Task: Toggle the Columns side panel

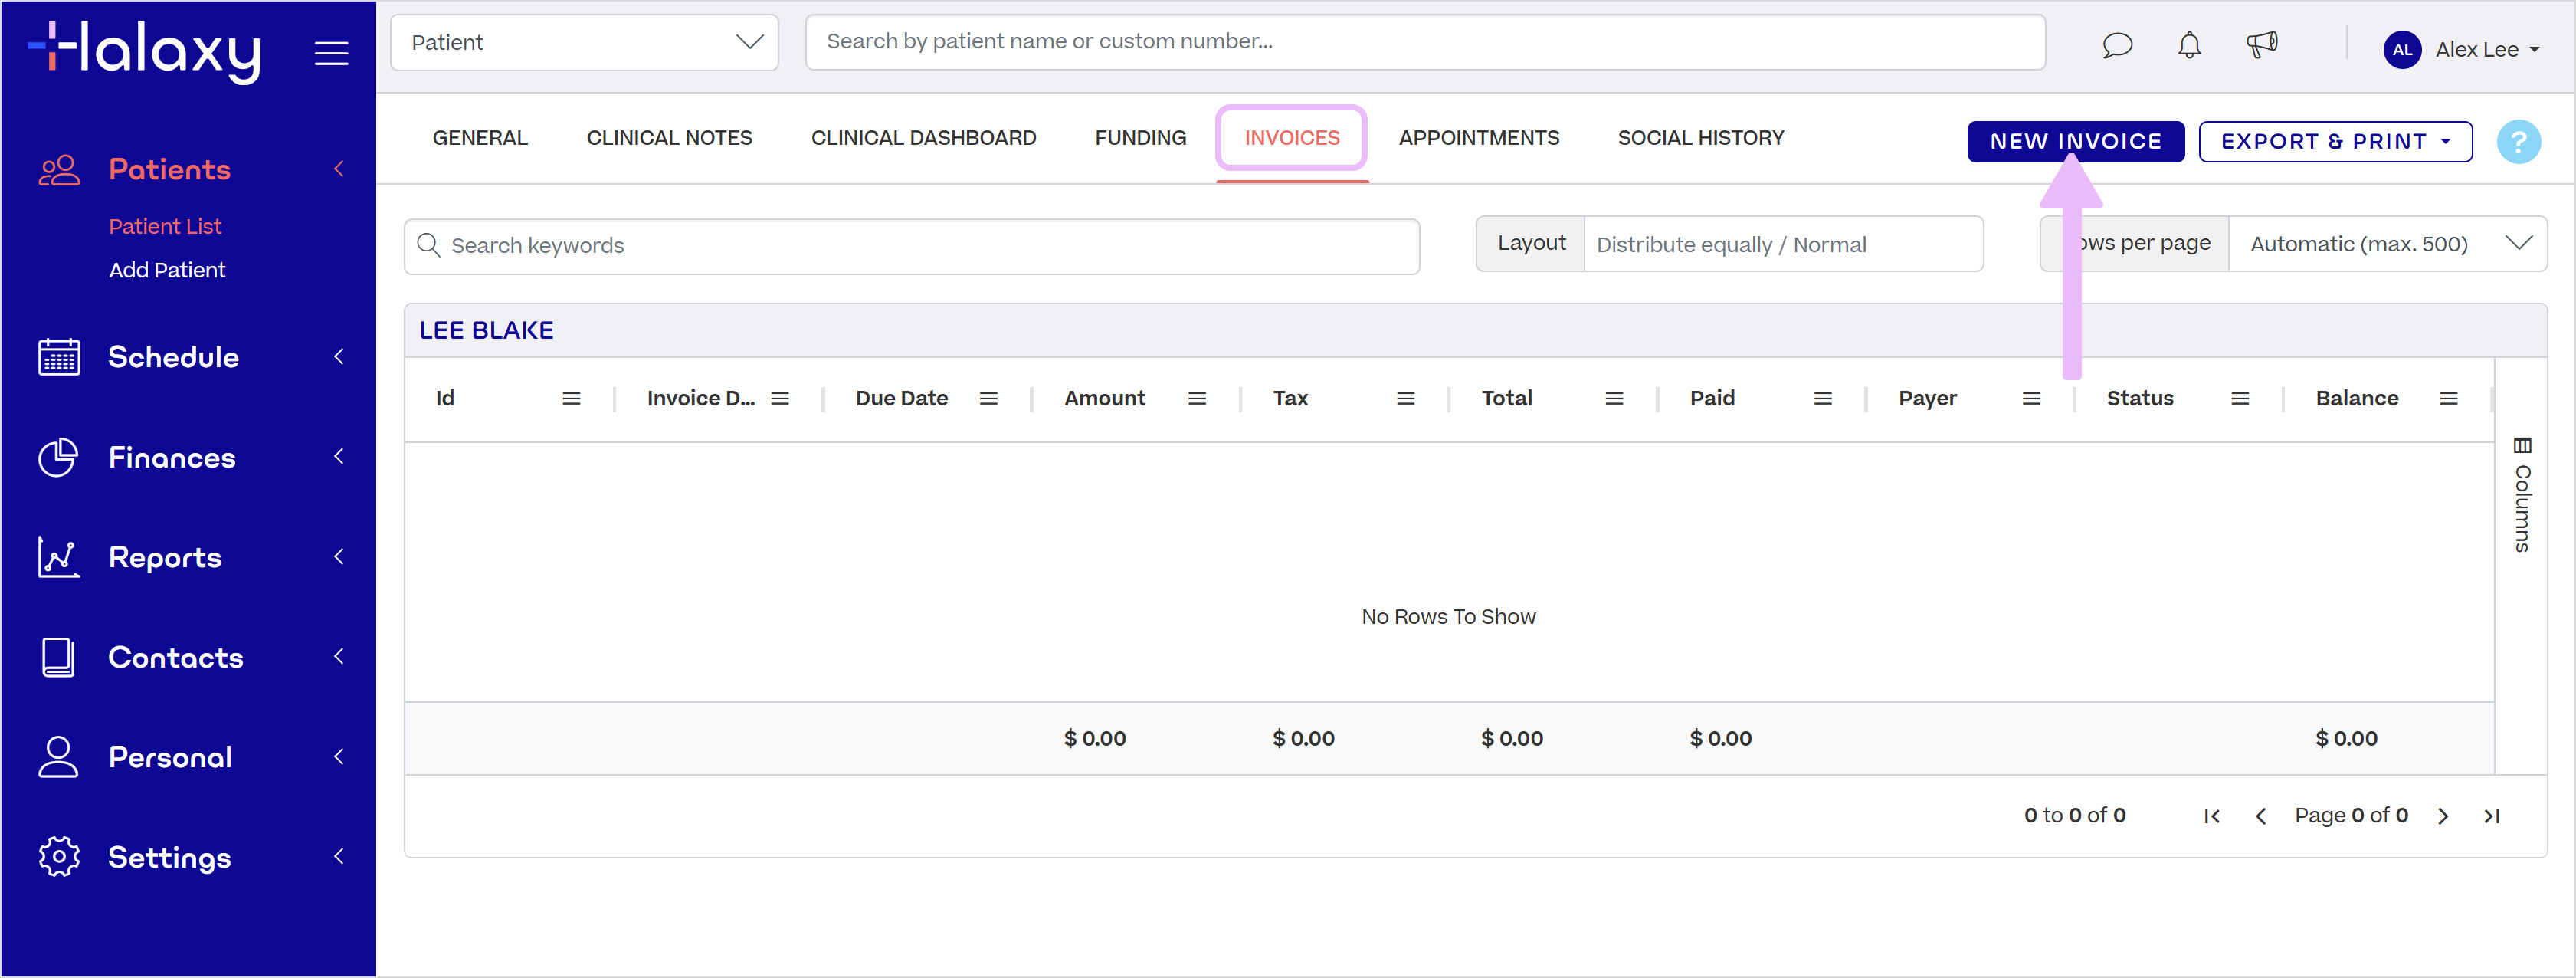Action: tap(2521, 495)
